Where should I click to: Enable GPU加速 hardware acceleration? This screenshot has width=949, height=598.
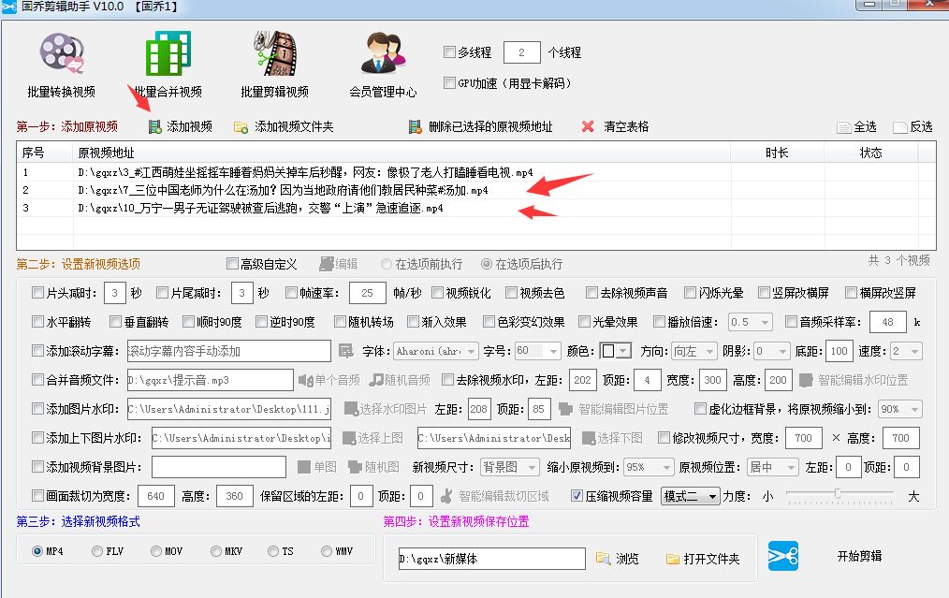pos(449,83)
